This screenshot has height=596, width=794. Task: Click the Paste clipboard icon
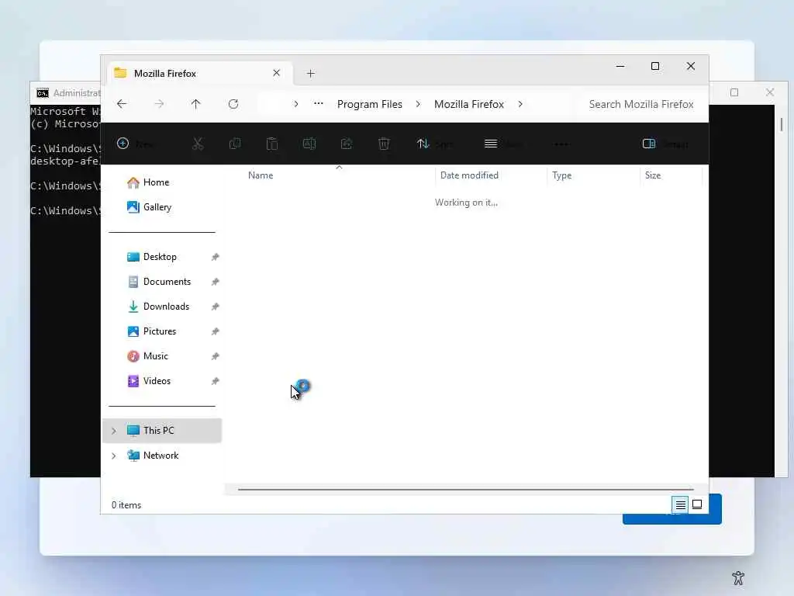click(272, 144)
